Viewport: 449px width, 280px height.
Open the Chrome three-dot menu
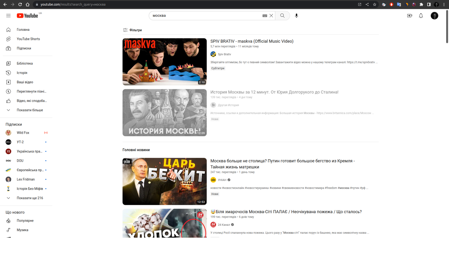coord(444,5)
